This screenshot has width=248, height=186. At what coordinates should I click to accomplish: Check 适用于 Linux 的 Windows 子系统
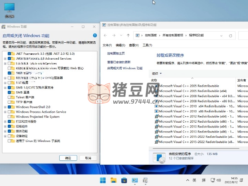point(9,141)
